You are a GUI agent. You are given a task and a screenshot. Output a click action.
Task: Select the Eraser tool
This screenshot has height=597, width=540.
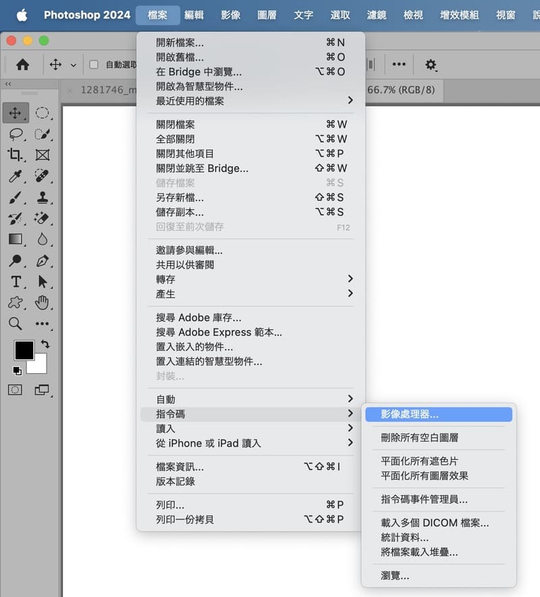[43, 219]
